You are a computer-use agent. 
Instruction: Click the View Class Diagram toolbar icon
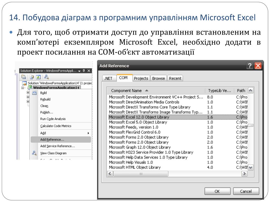46,77
